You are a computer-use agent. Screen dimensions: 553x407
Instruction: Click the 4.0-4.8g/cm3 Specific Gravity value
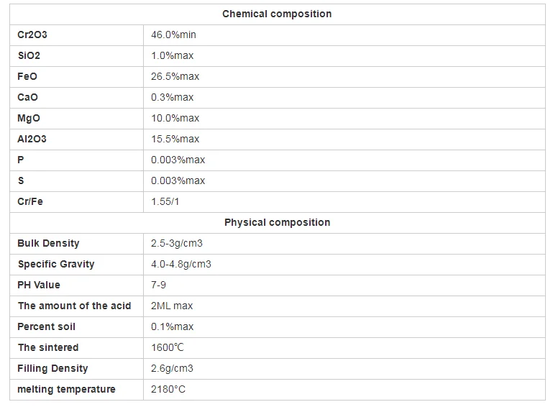tap(180, 264)
